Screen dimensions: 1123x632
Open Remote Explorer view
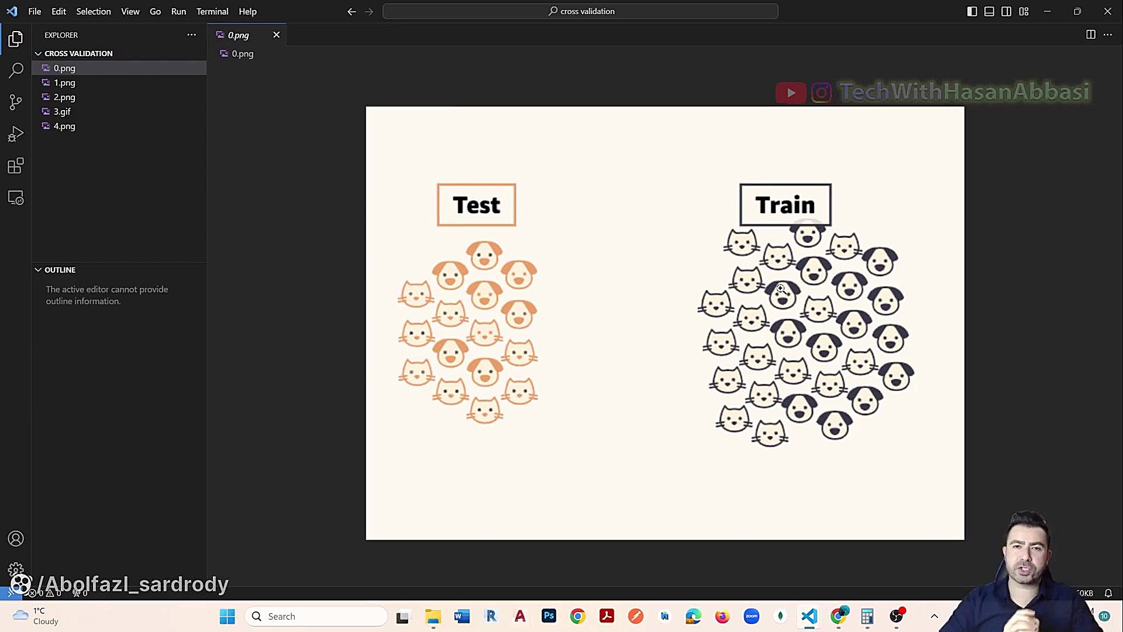(16, 198)
